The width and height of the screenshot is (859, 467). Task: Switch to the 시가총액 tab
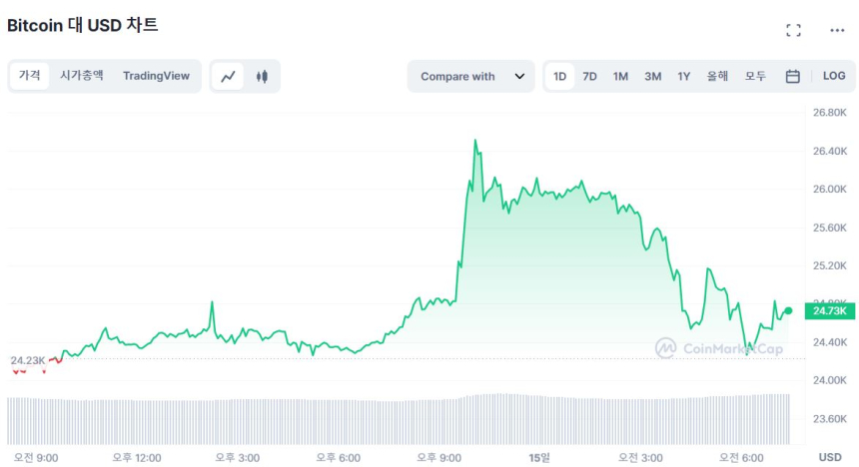click(81, 76)
